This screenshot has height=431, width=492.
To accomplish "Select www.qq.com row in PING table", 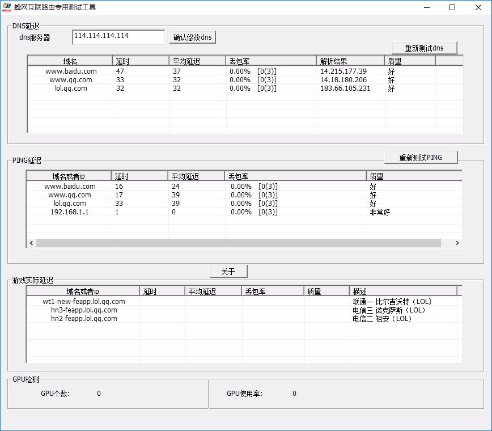I will (x=244, y=195).
